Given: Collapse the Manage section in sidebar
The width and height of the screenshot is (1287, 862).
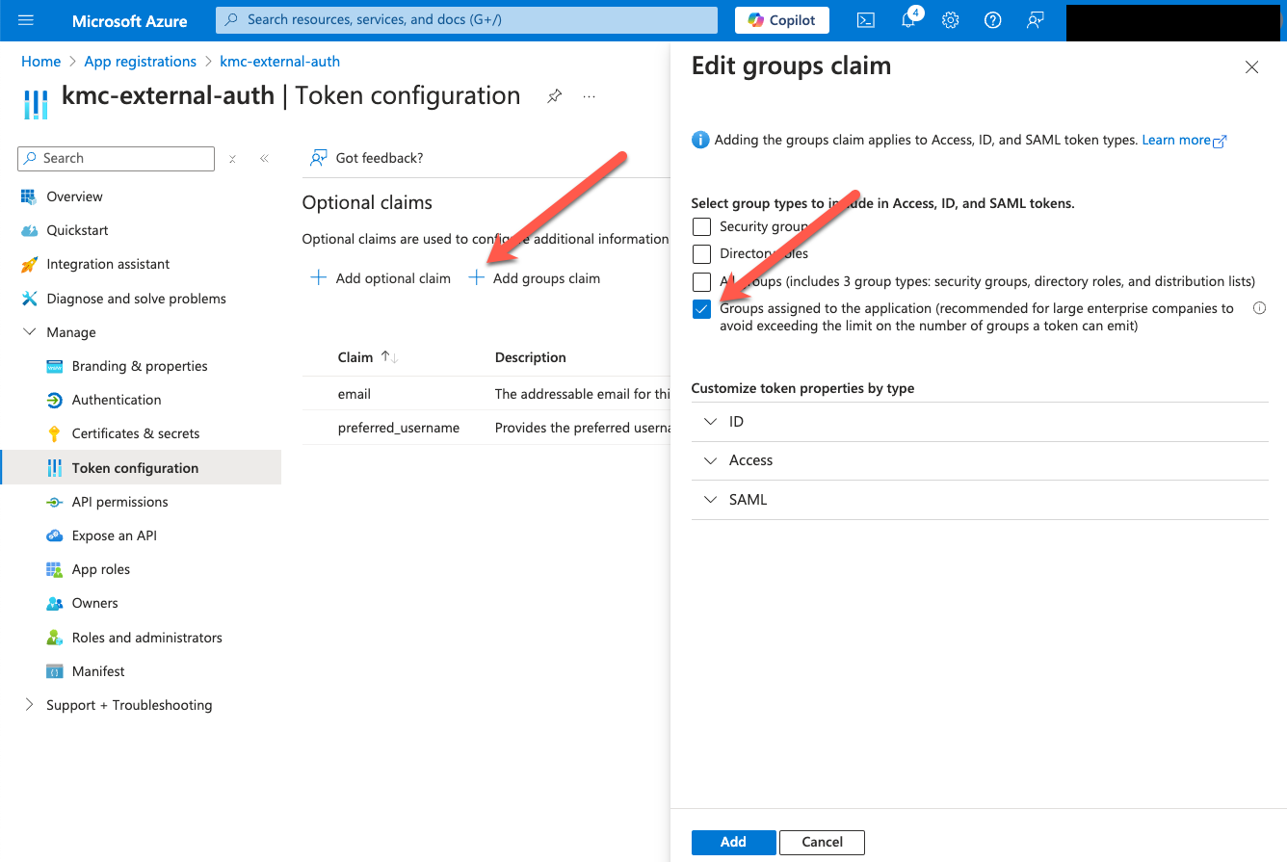Looking at the screenshot, I should tap(29, 331).
